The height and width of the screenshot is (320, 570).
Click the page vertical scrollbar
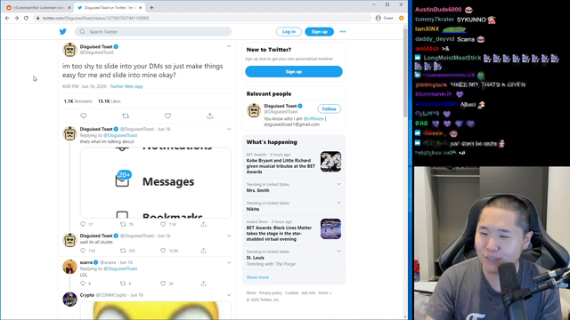[405, 73]
